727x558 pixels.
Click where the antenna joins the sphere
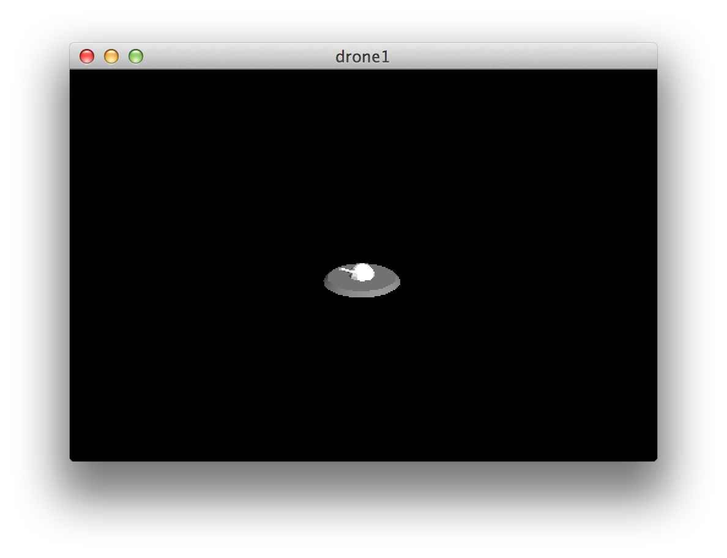(354, 272)
